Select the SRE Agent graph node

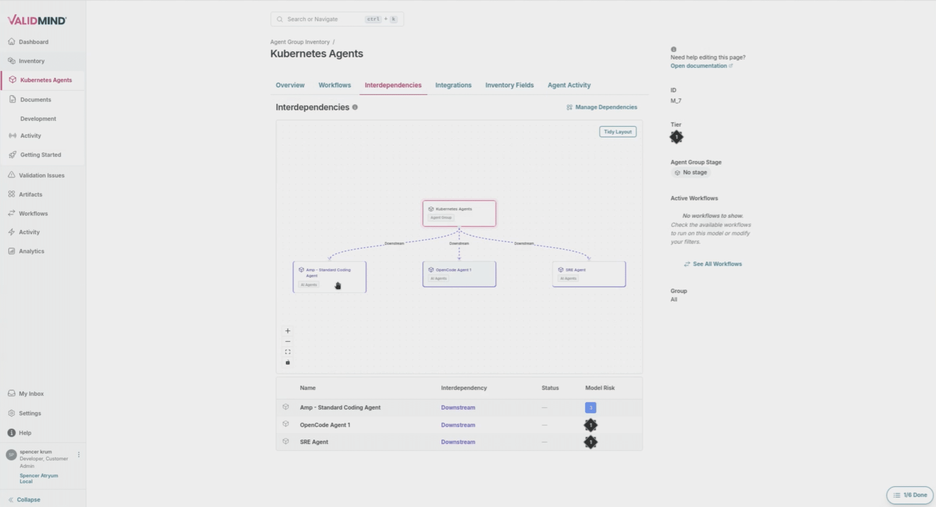[589, 274]
